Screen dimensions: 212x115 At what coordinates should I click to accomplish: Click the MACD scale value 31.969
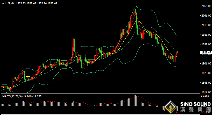coord(205,96)
